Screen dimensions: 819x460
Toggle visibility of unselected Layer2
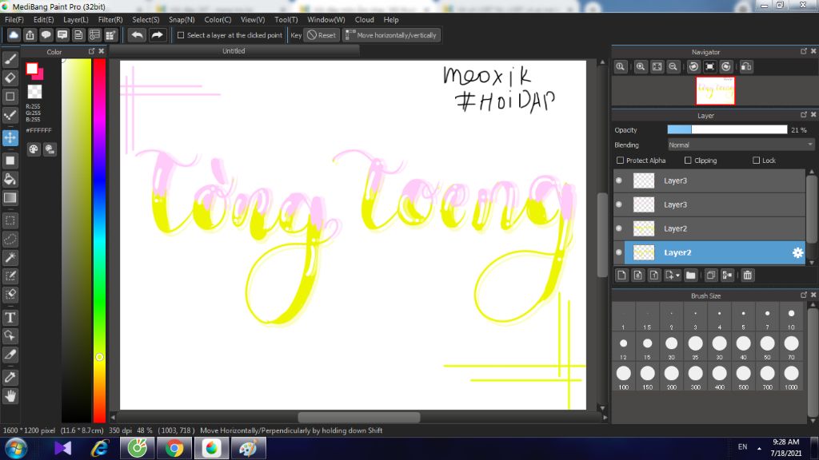[619, 228]
